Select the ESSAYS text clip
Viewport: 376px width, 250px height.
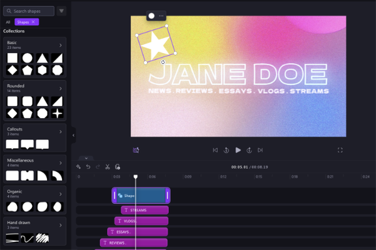point(138,232)
